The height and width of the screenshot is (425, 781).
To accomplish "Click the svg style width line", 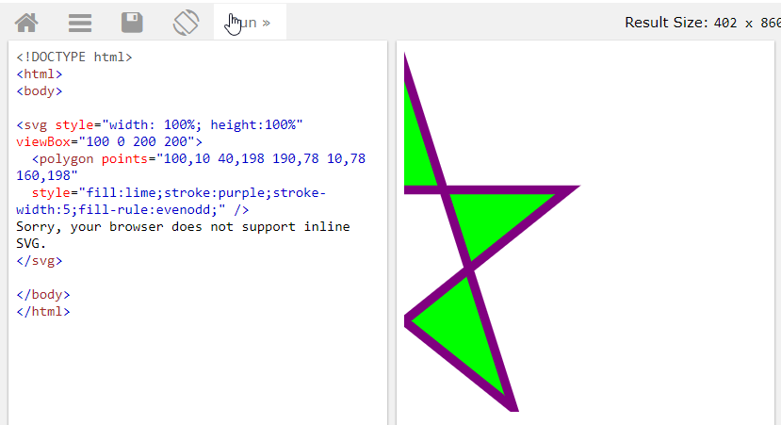I will coord(159,124).
